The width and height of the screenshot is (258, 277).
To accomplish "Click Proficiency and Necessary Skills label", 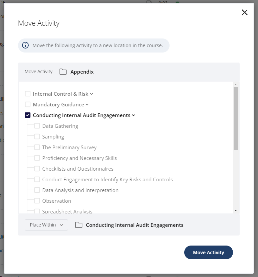I will pyautogui.click(x=79, y=158).
